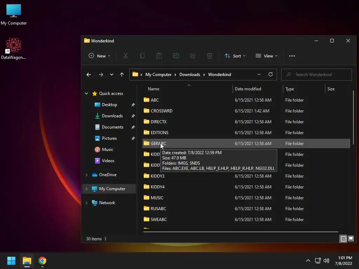
Task: Sort by Type column header
Action: point(304,89)
